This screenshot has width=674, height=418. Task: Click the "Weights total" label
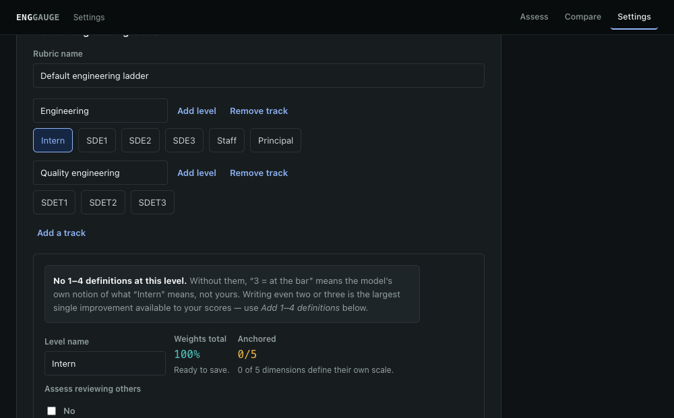(x=200, y=339)
